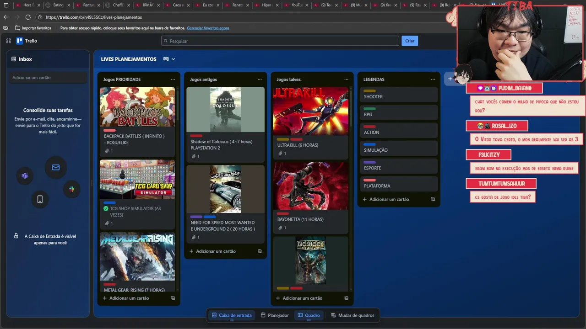Switch to the Eating browser tab
The image size is (586, 329).
click(58, 5)
